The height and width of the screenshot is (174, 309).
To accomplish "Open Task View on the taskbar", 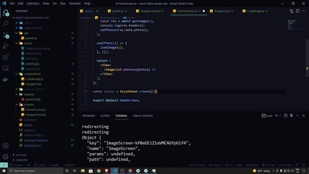I will click(75, 171).
